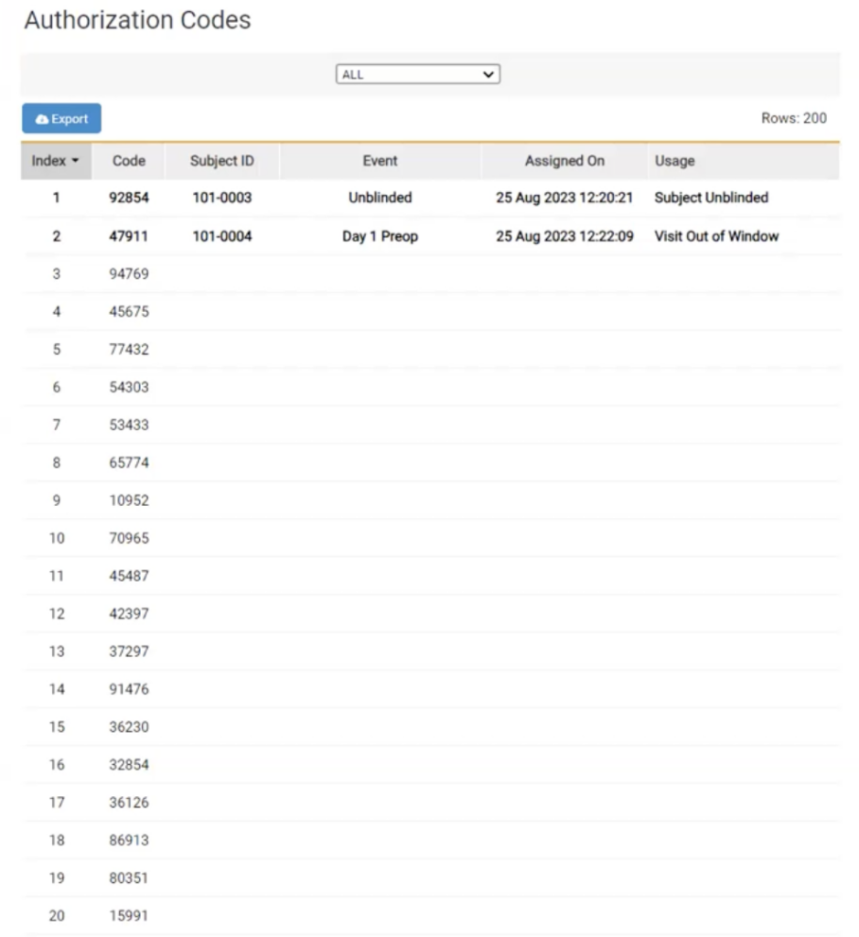The height and width of the screenshot is (937, 859).
Task: Click code 36230 in row 15
Action: tap(129, 727)
